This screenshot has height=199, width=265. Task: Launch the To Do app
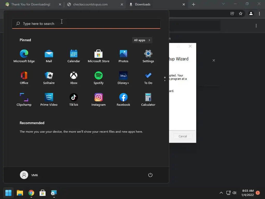click(148, 78)
